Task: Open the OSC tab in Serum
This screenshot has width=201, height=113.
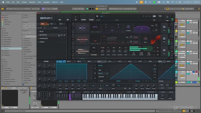Action: [60, 20]
